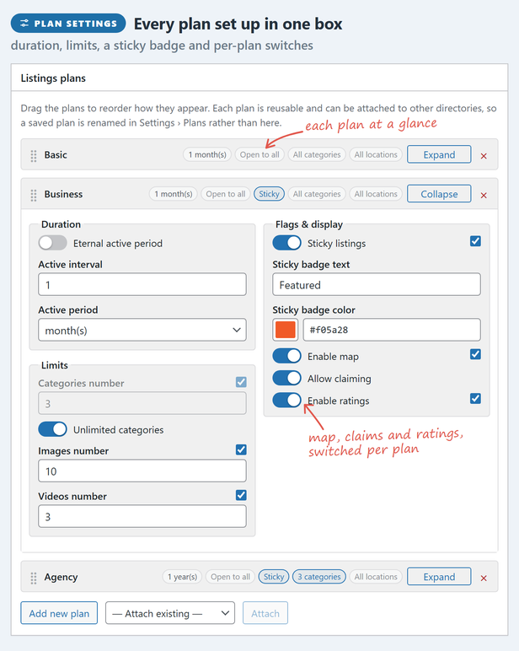Image resolution: width=519 pixels, height=651 pixels.
Task: Uncheck the Enable map checkbox
Action: (475, 354)
